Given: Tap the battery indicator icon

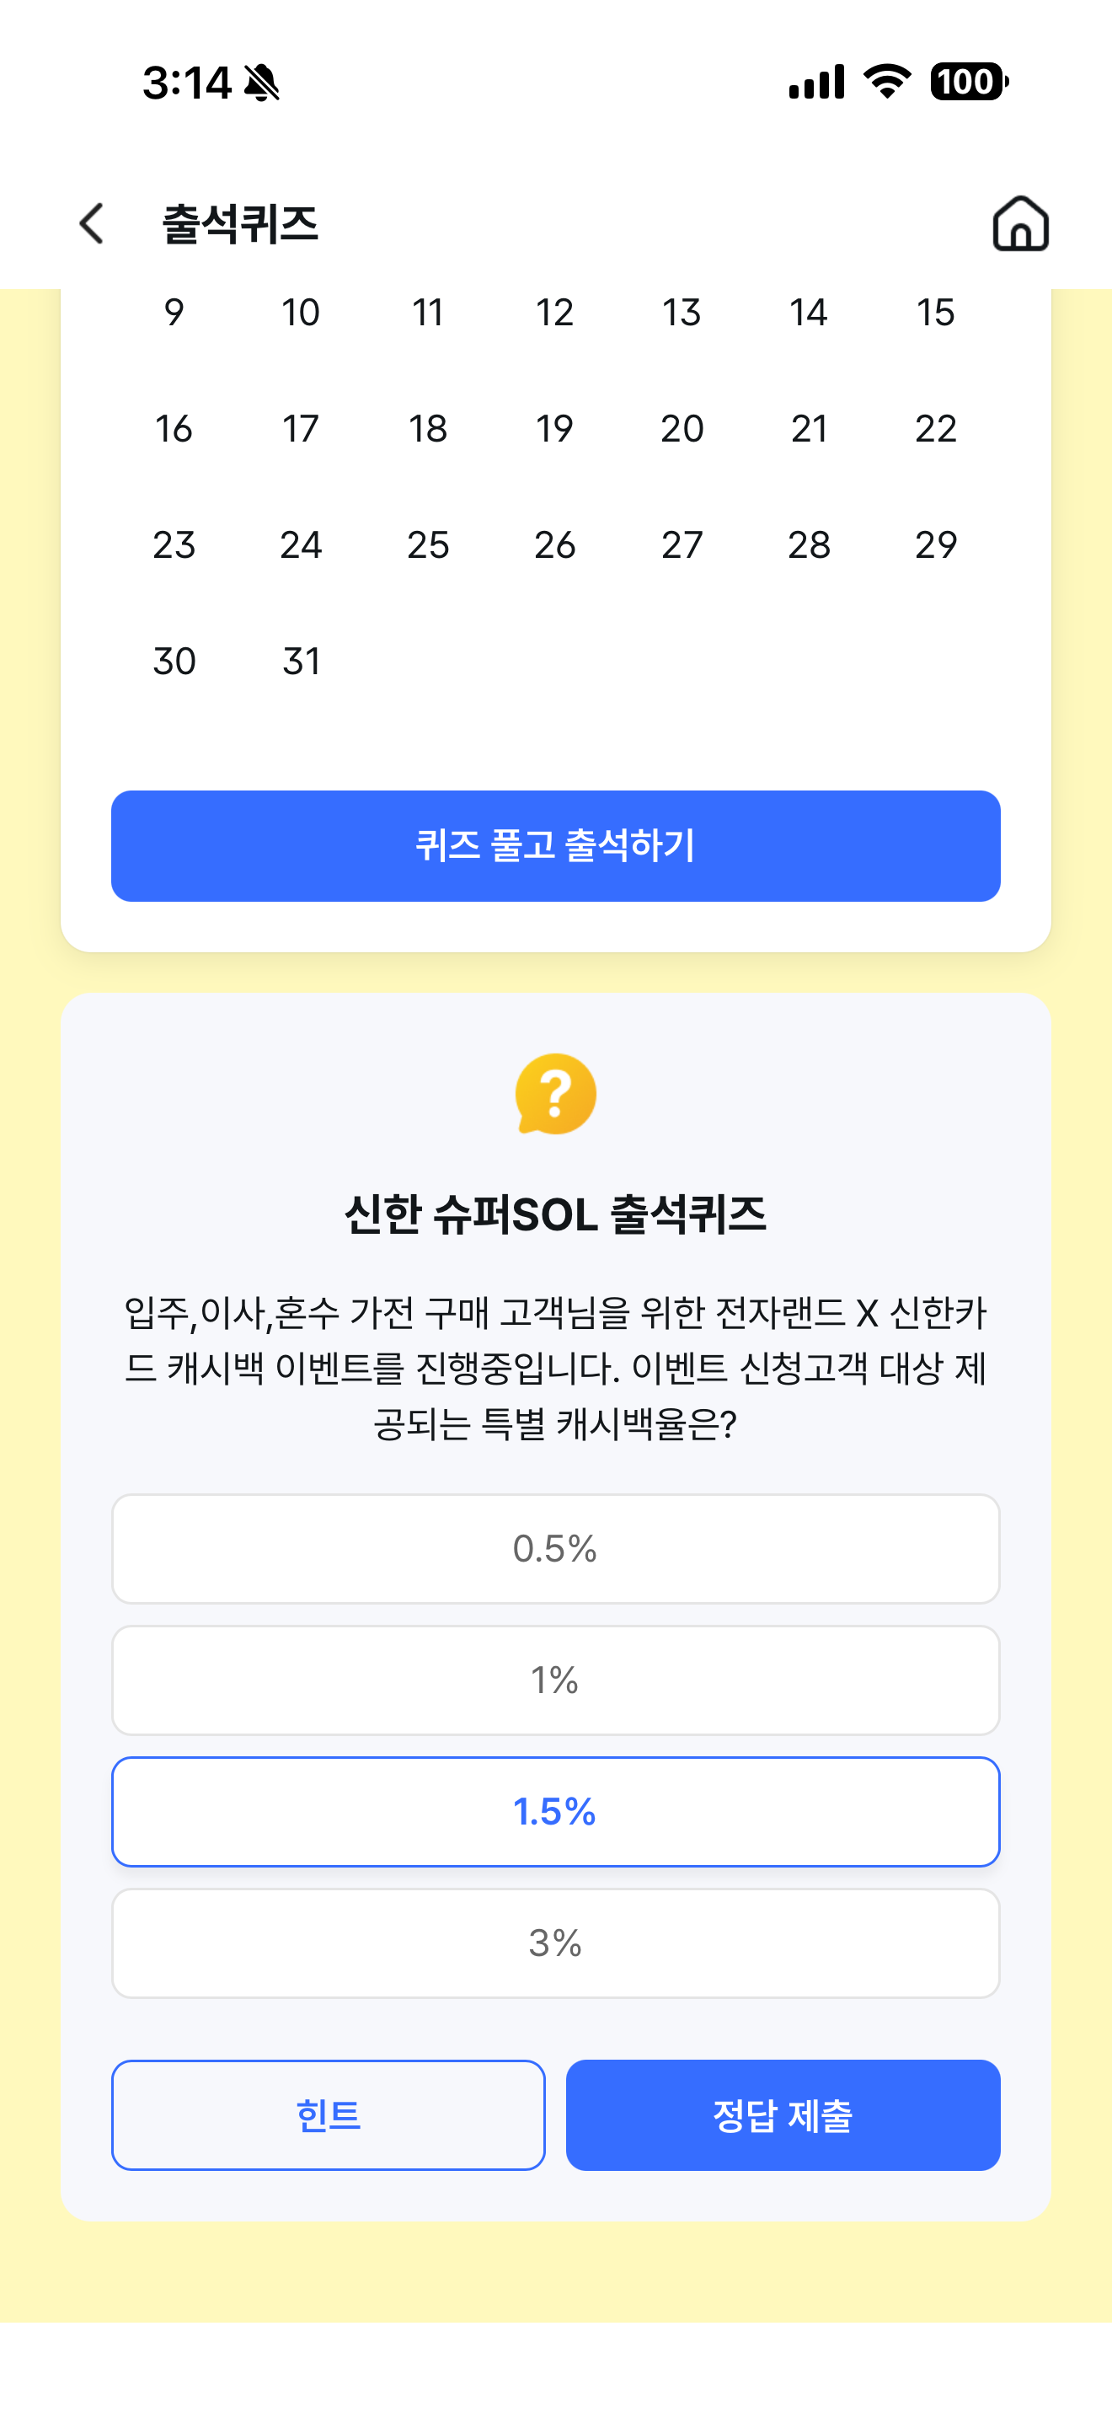Looking at the screenshot, I should pyautogui.click(x=969, y=82).
